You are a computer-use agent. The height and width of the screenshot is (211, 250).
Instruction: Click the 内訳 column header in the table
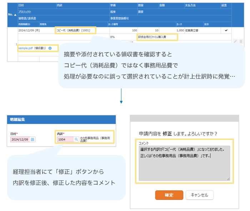pos(60,5)
